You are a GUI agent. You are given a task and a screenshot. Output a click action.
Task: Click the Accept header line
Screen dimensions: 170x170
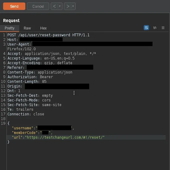[52, 54]
